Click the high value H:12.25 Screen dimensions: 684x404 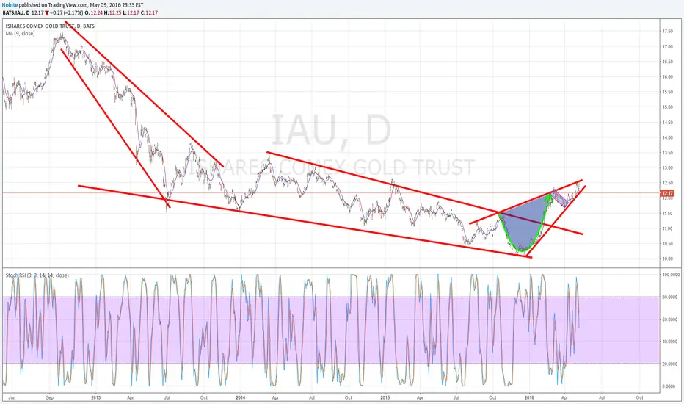coord(113,13)
